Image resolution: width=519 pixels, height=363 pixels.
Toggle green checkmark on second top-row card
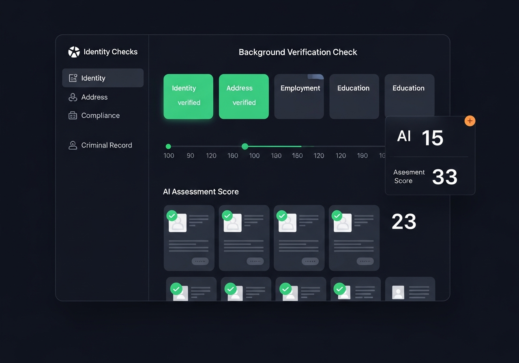pos(227,216)
